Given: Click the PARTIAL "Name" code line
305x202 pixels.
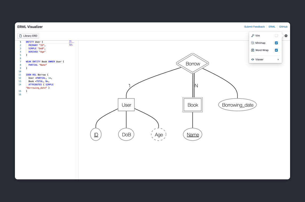Looking at the screenshot, I should 38,65.
